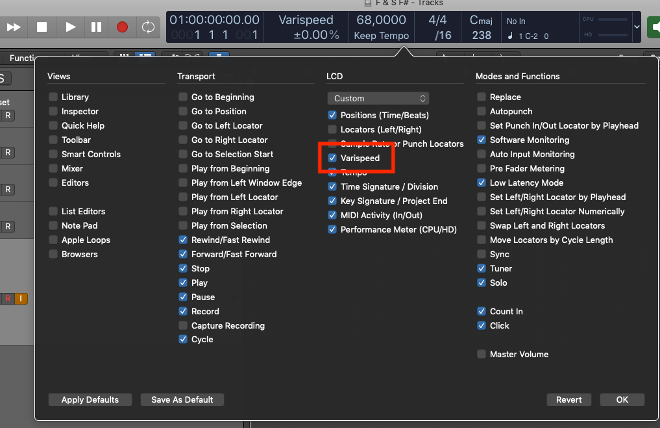660x428 pixels.
Task: Check Play from Beginning option
Action: [182, 168]
